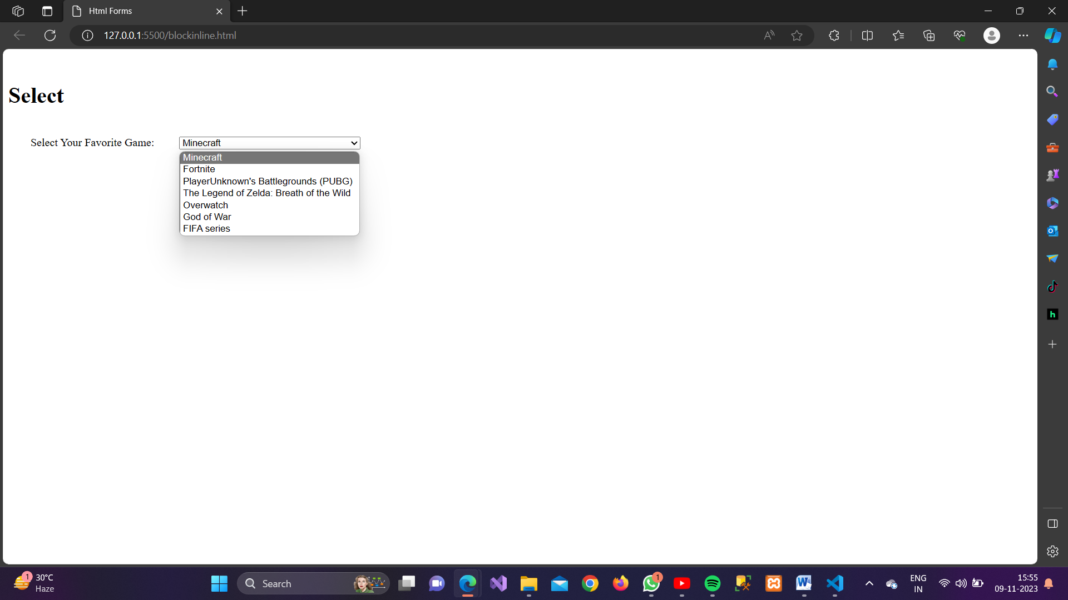Open Browser essentials heart icon
The image size is (1068, 600).
click(960, 36)
